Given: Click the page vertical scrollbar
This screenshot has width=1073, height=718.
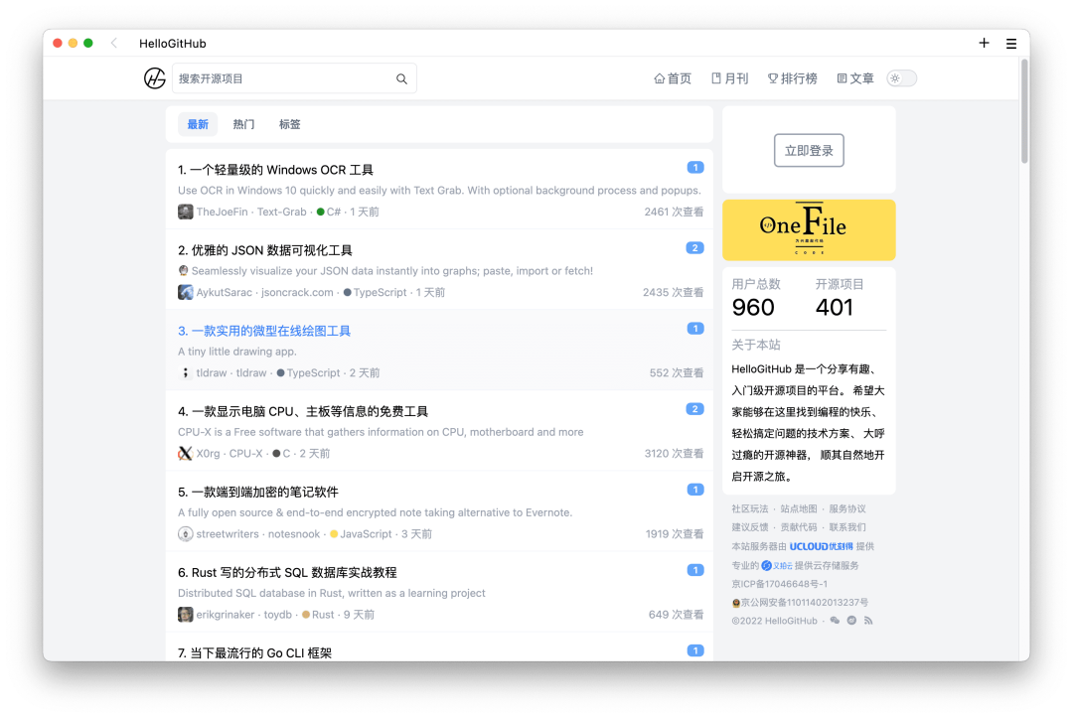Looking at the screenshot, I should 1024,111.
